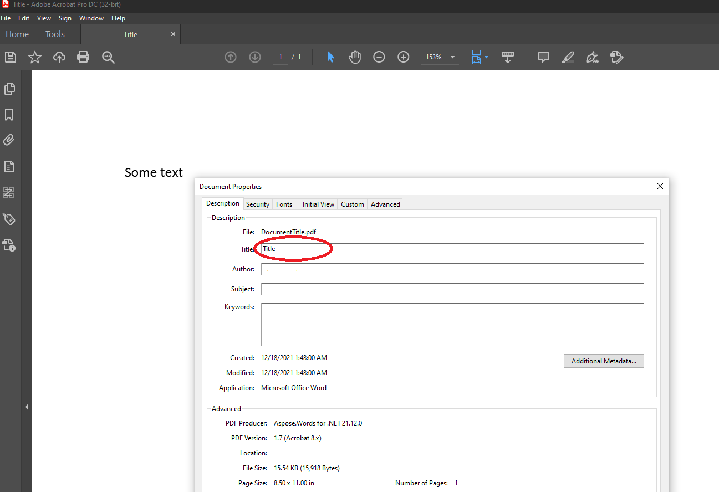The height and width of the screenshot is (492, 719).
Task: Select the Highlight text tool
Action: point(568,57)
